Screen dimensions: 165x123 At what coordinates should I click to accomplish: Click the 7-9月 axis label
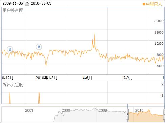pyautogui.click(x=128, y=78)
